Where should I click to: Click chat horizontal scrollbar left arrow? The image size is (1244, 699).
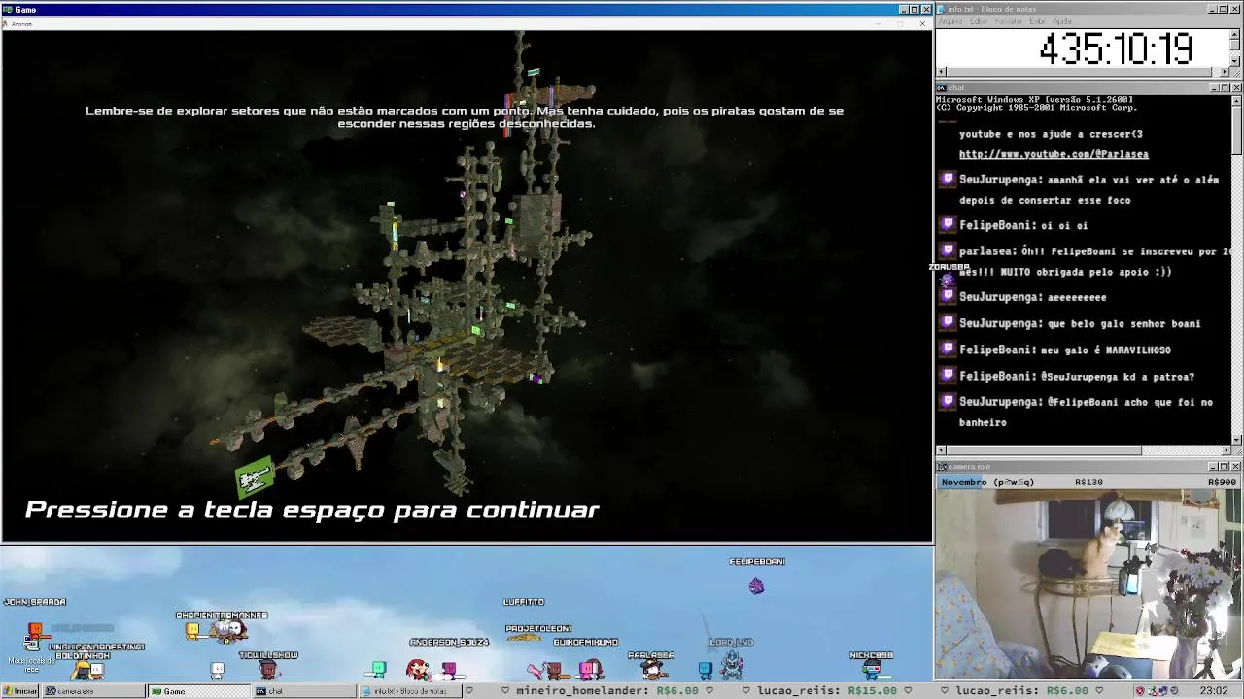point(941,450)
